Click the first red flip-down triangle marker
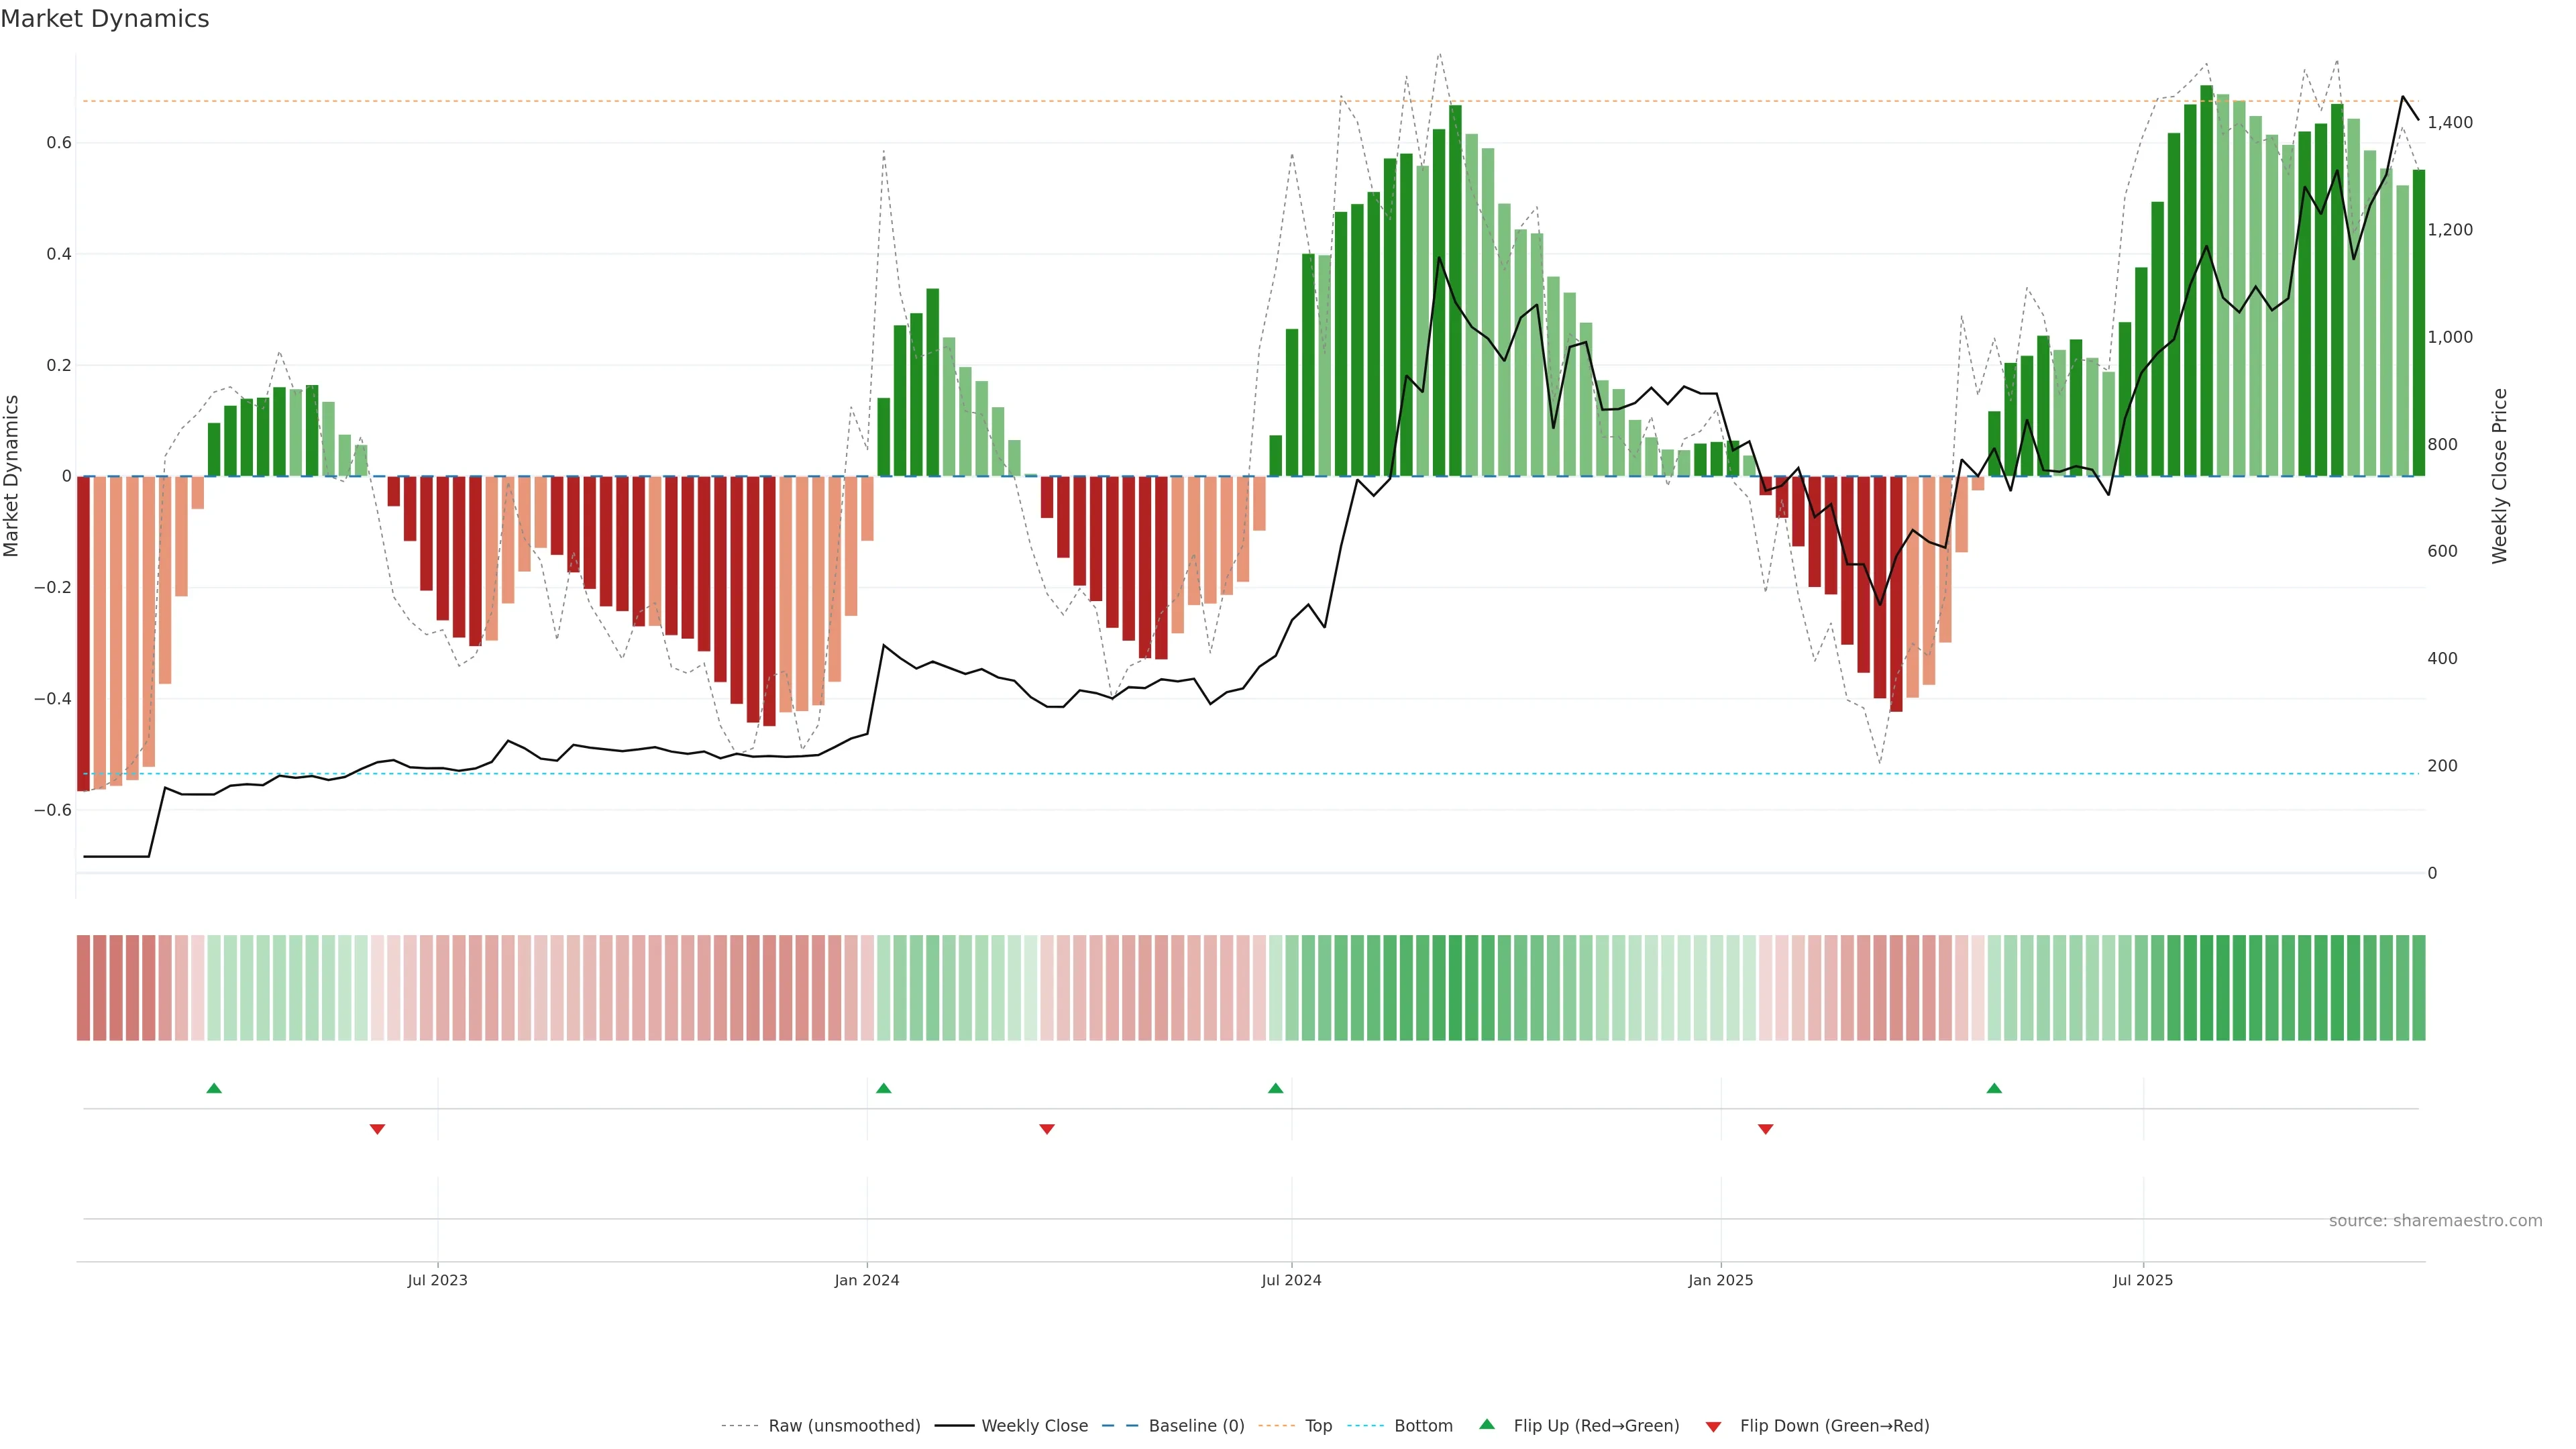The image size is (2576, 1449). point(377,1129)
